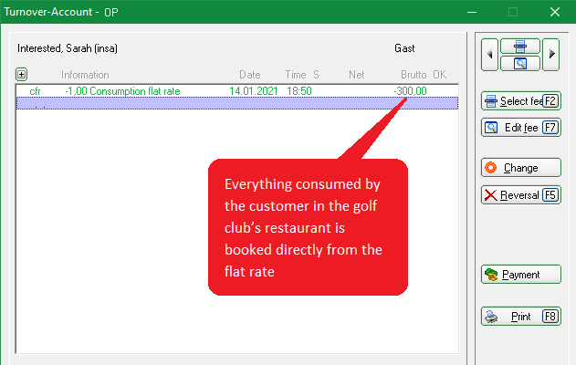Click the Date column header
Image resolution: width=576 pixels, height=365 pixels.
[250, 75]
